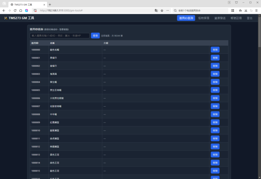Image resolution: width=261 pixels, height=179 pixels.
Task: Bookmark this page with the star icon
Action: click(x=162, y=10)
